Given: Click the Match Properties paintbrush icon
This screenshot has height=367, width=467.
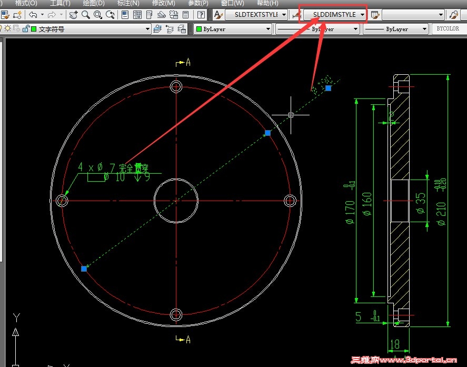Looking at the screenshot, I should [5, 15].
